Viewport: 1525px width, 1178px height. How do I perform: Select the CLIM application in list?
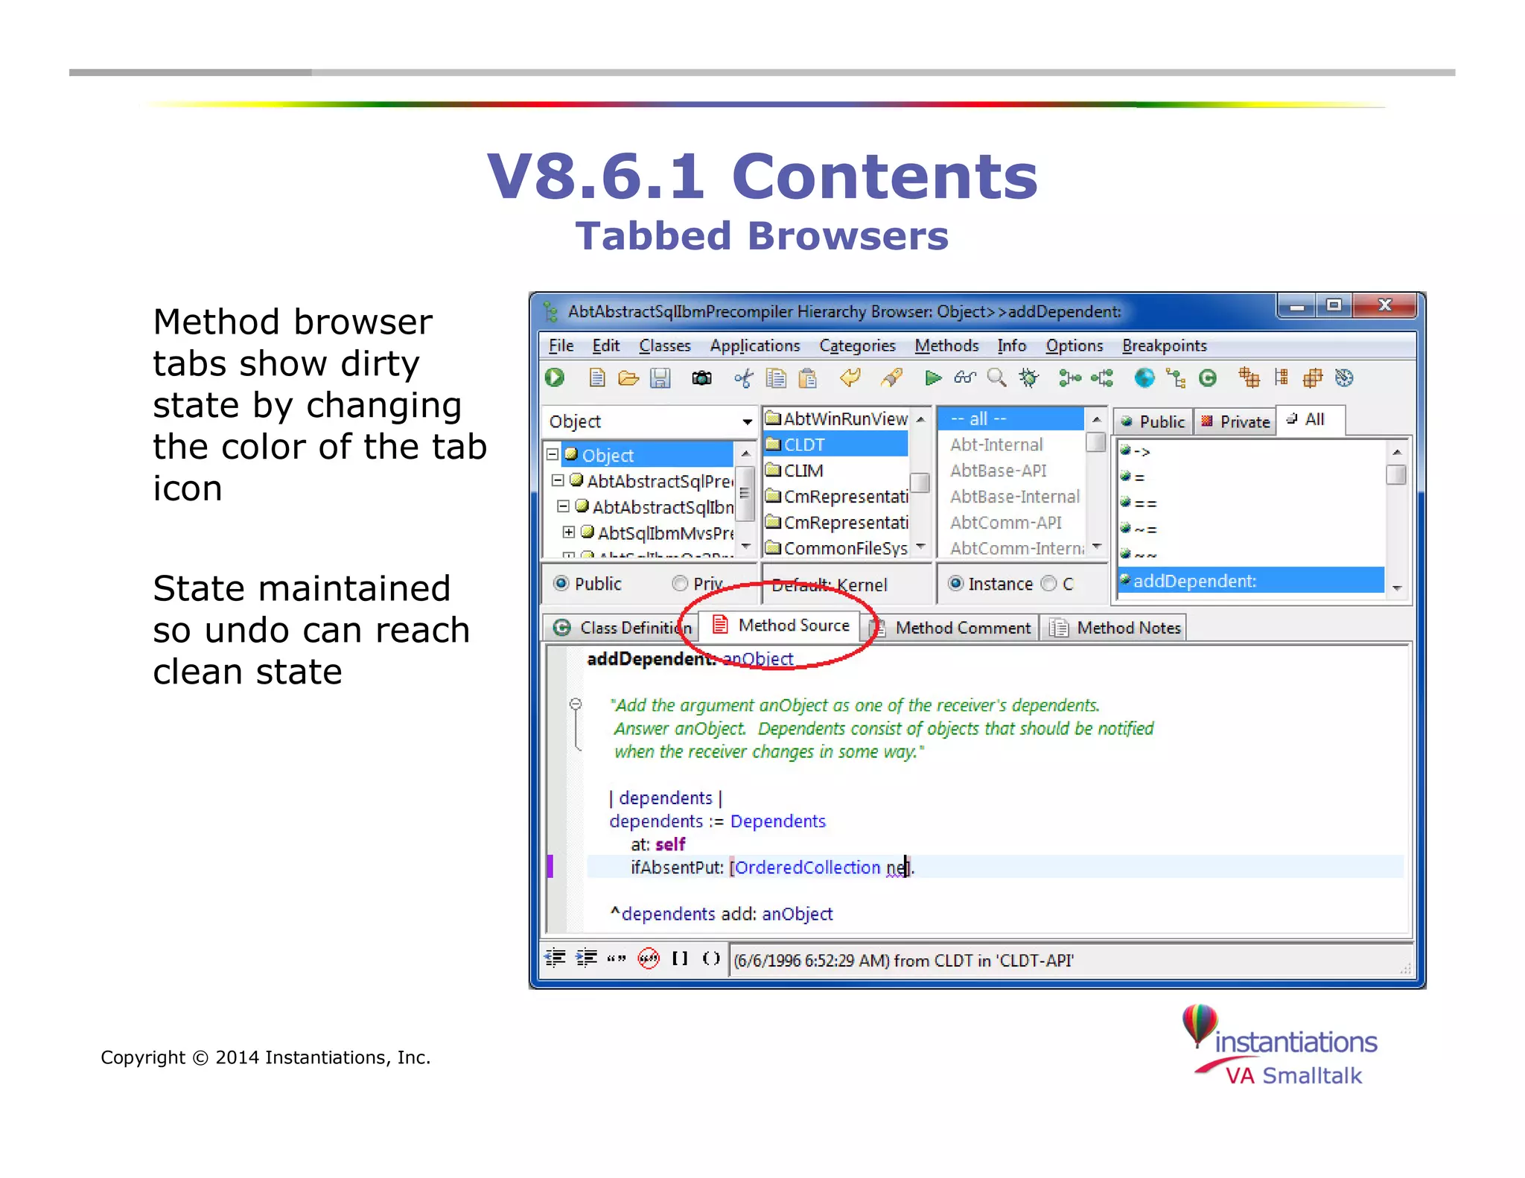coord(835,471)
